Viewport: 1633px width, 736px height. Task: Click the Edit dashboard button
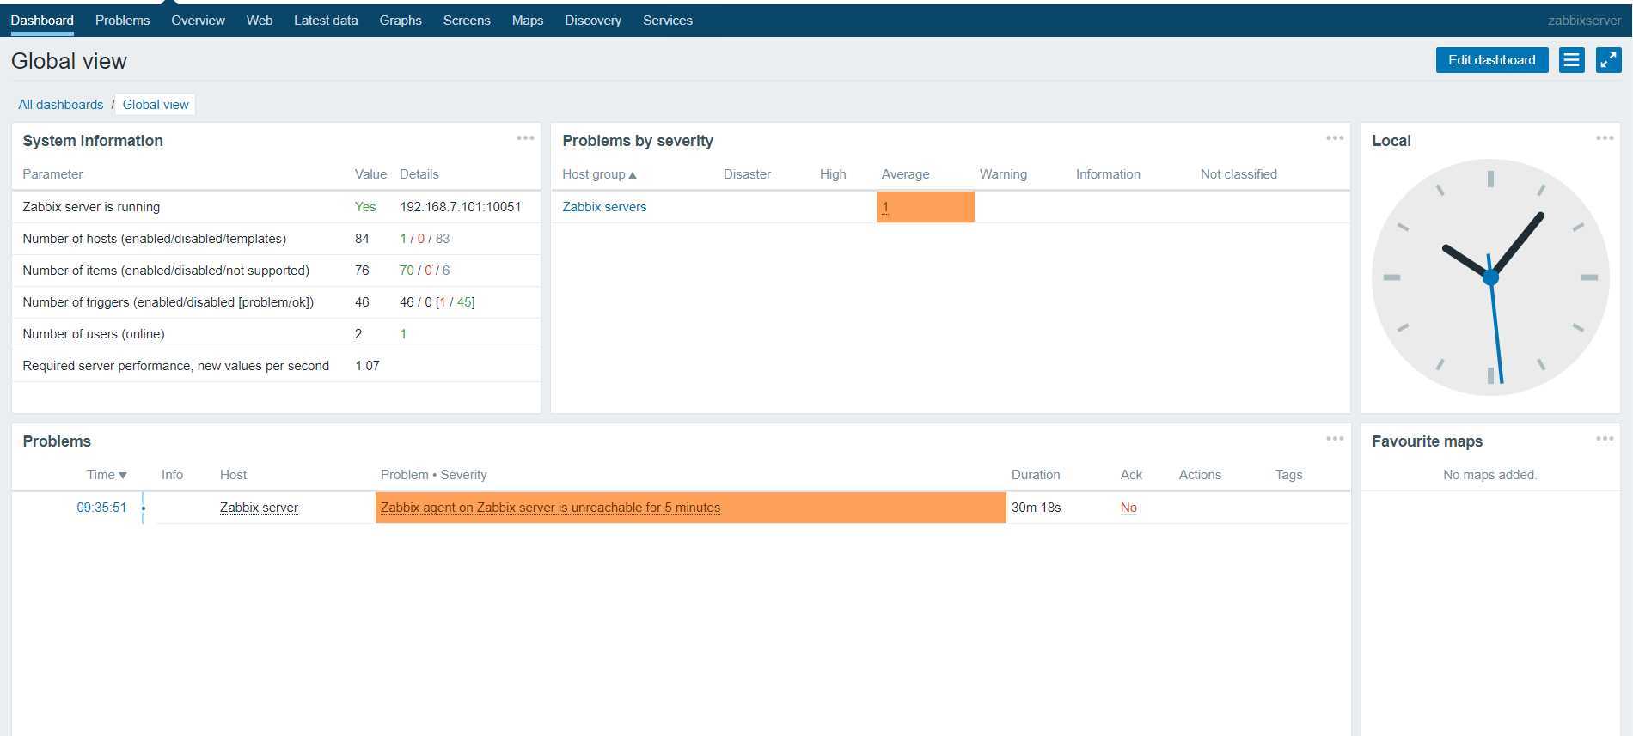coord(1492,60)
